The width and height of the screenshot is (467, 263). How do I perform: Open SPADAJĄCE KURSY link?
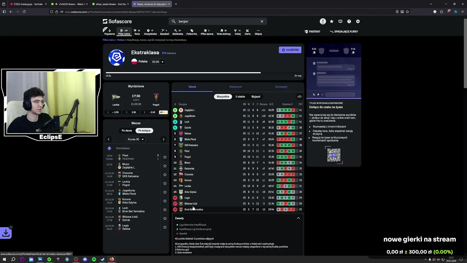pos(344,31)
